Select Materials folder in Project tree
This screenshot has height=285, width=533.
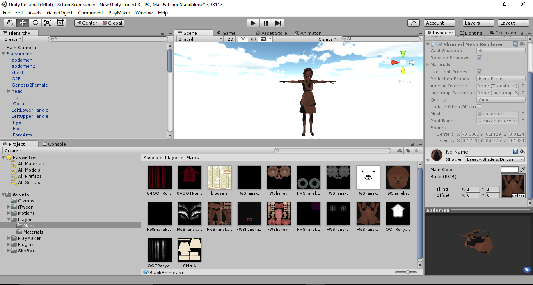click(x=33, y=232)
